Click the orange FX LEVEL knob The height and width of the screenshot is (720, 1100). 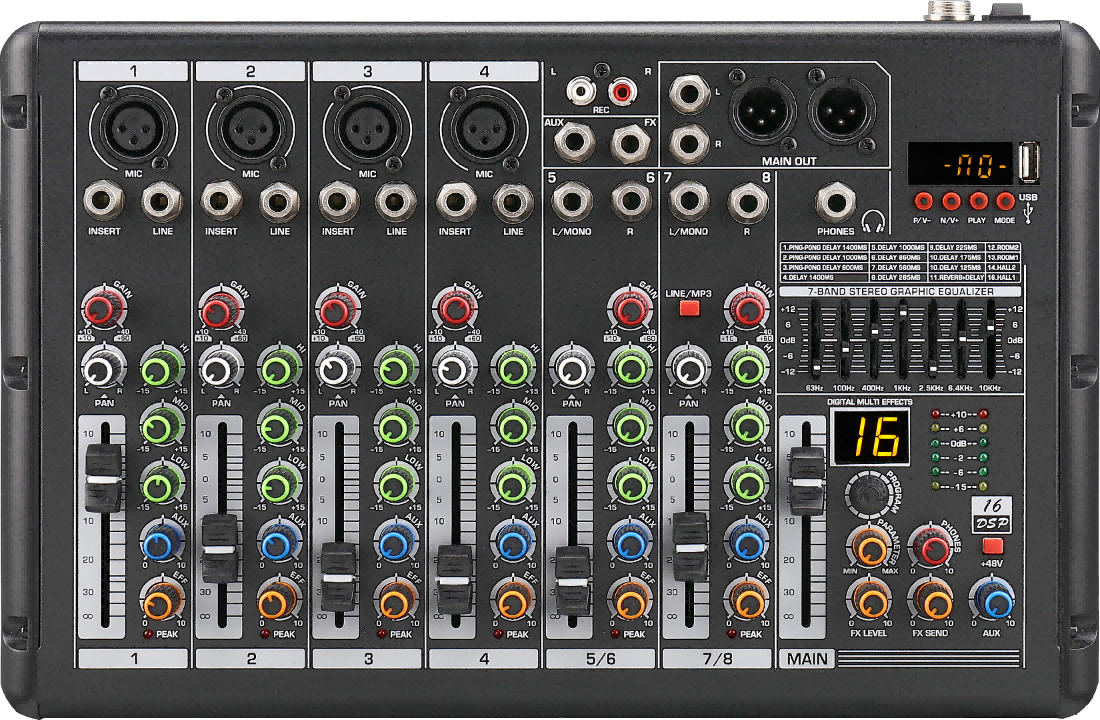click(x=869, y=603)
